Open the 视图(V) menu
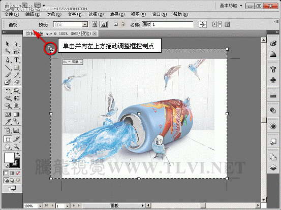This screenshot has height=210, width=281. click(138, 14)
